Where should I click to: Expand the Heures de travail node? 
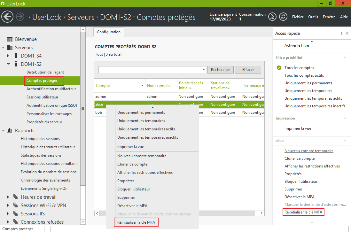[8, 197]
